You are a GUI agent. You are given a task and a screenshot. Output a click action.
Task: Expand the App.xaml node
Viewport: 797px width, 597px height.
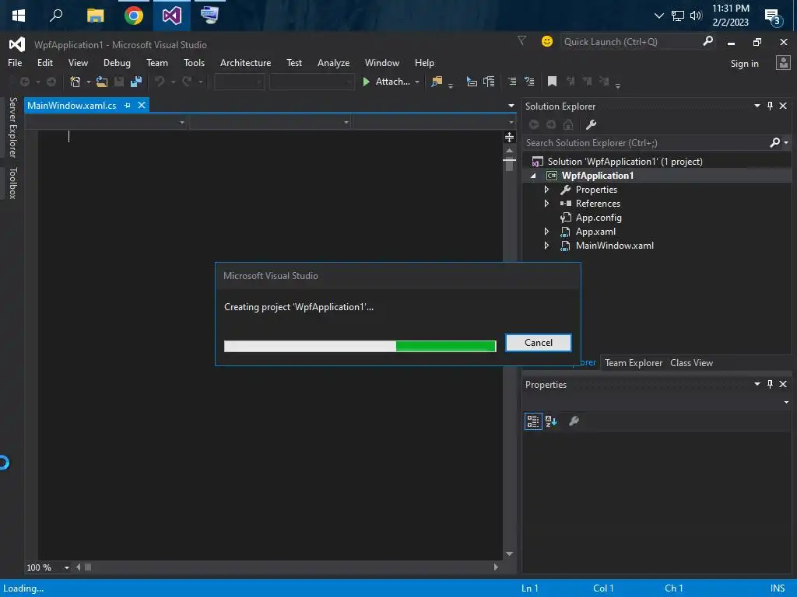point(546,232)
